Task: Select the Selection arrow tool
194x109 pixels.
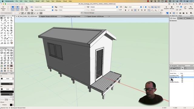Action: coord(2,18)
